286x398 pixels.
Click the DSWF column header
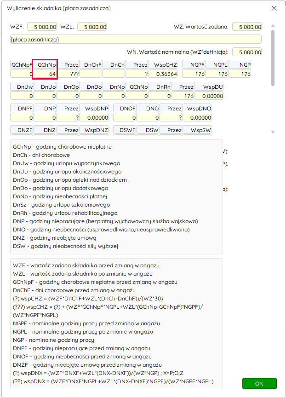[x=125, y=130]
